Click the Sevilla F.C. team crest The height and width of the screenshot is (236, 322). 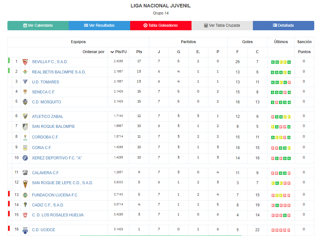tap(25, 62)
